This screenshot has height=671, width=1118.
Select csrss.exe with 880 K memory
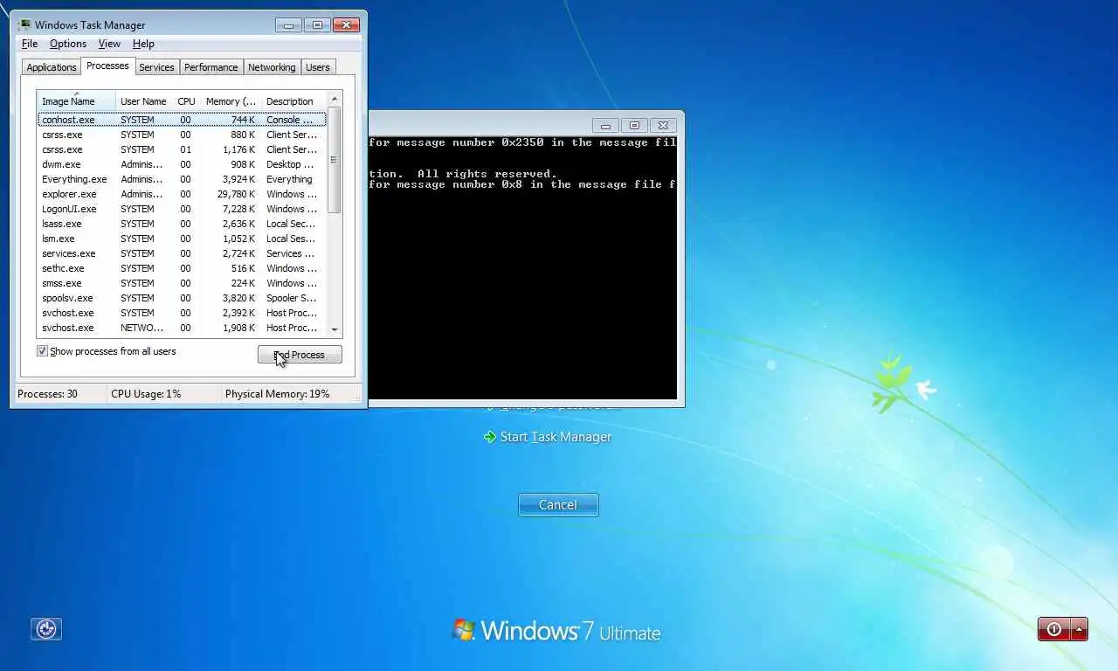[182, 135]
